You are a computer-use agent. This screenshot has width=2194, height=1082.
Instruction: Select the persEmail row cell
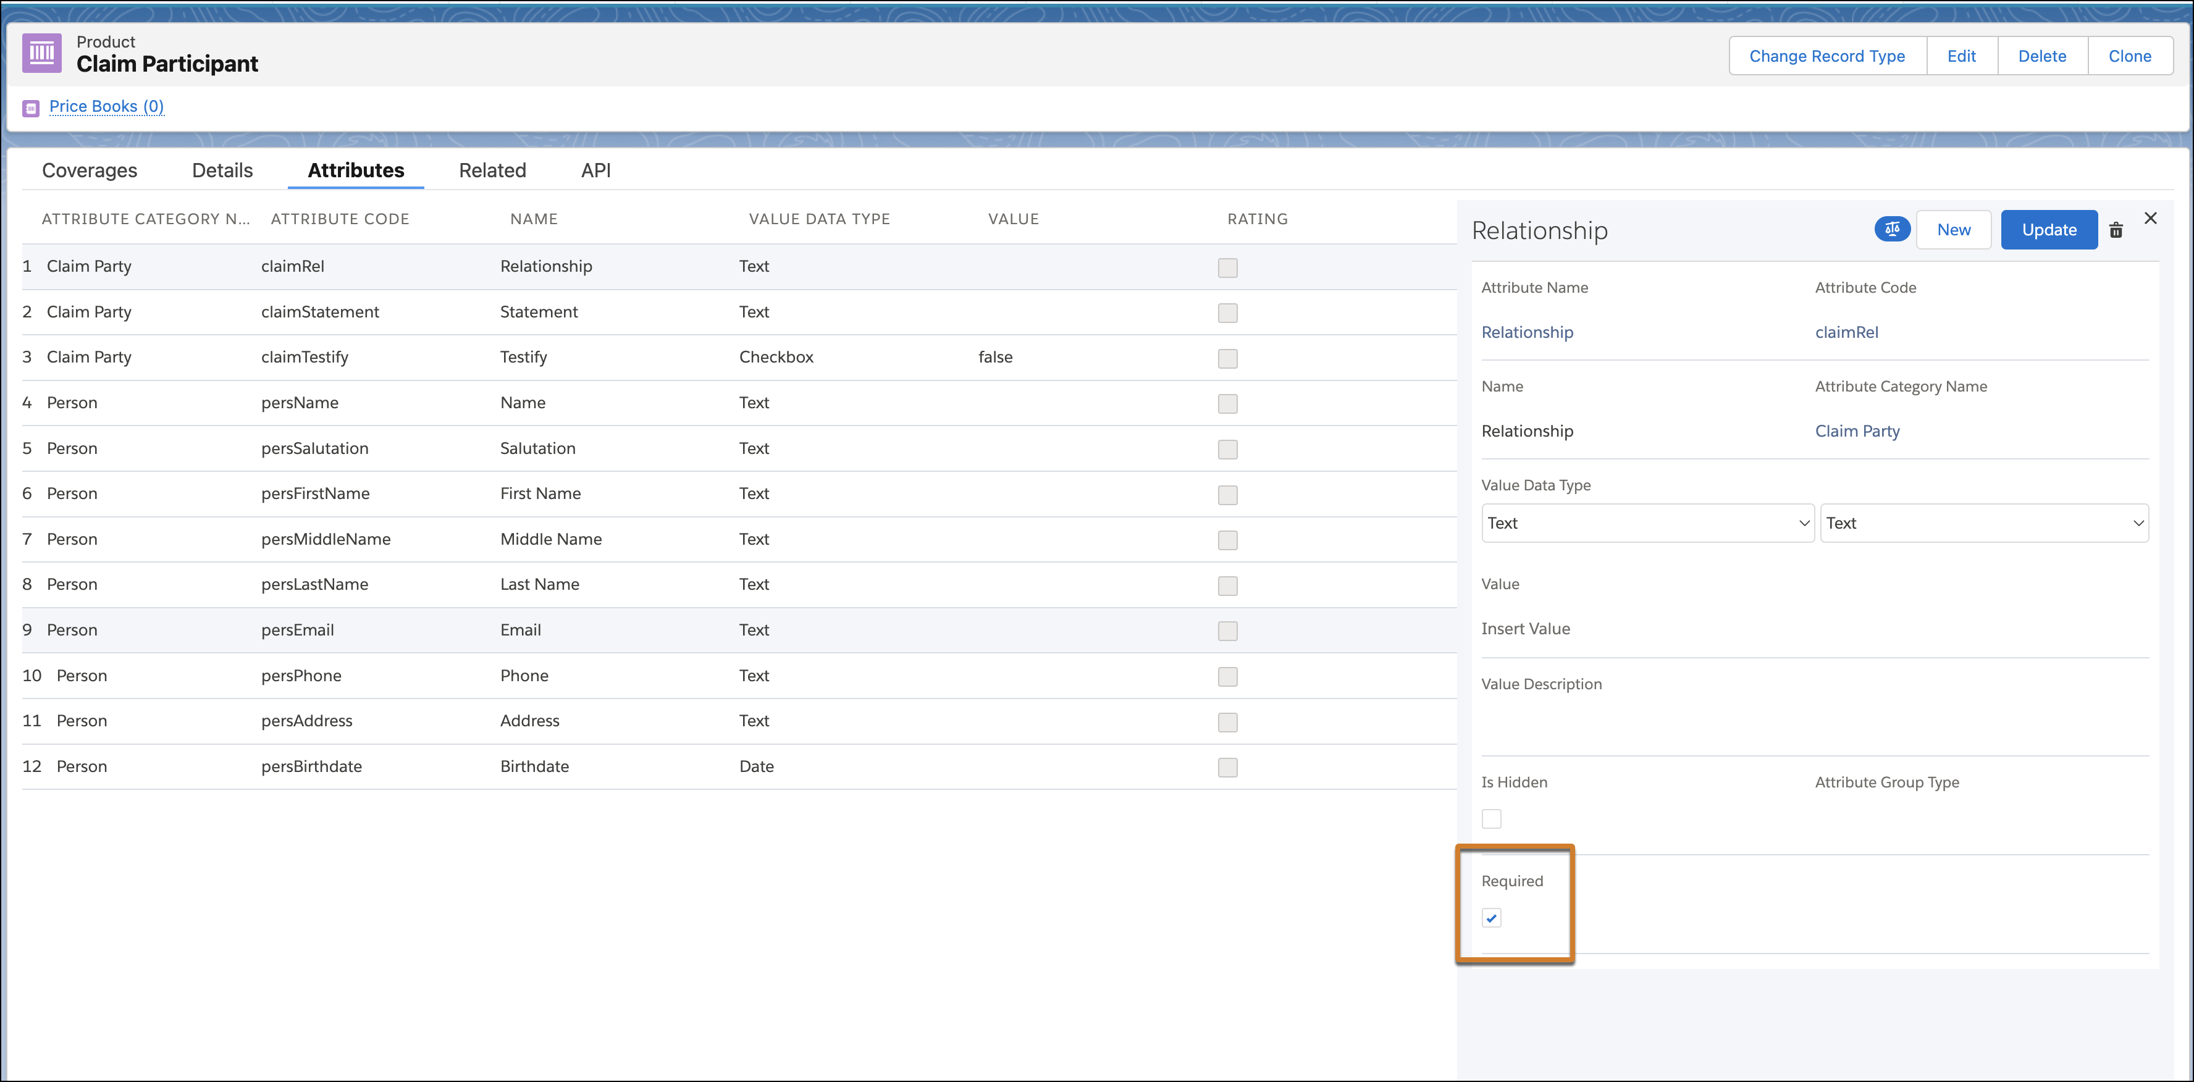pos(297,630)
